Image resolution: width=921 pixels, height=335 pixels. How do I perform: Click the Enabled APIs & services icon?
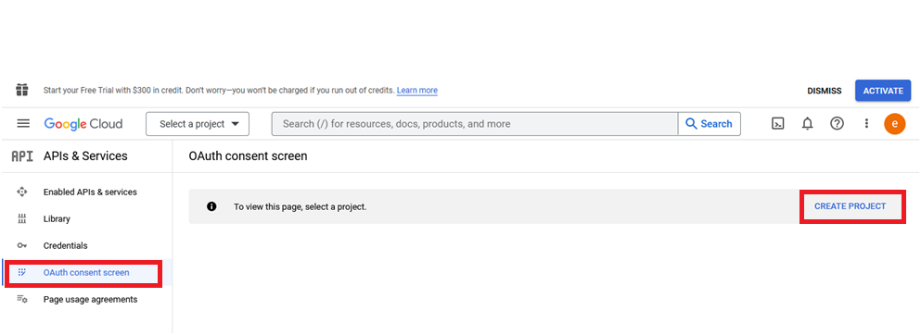[22, 192]
